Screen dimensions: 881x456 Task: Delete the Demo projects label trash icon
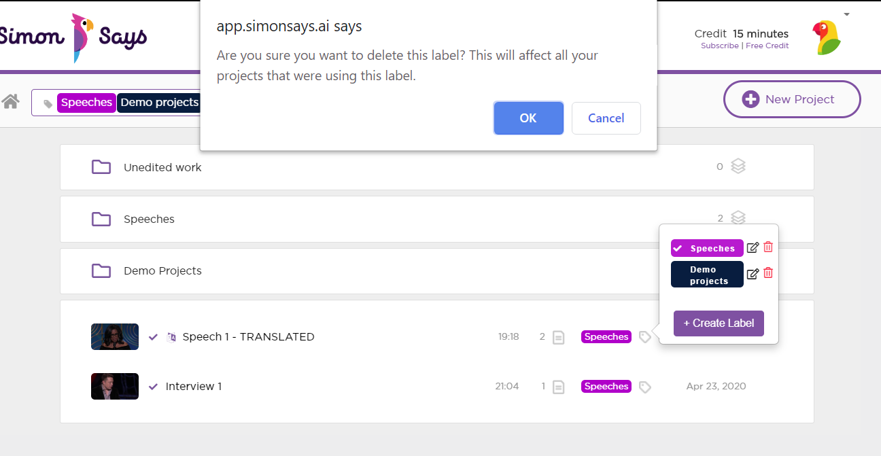click(768, 273)
